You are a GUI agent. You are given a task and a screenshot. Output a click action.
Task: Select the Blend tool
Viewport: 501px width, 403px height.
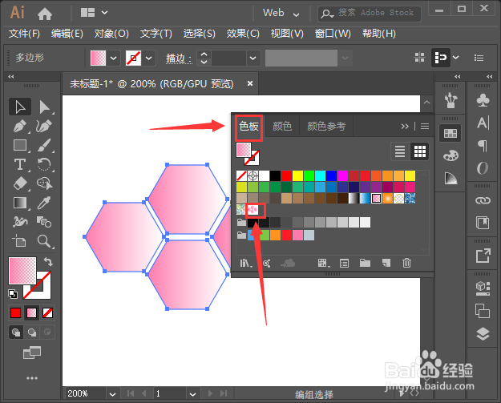click(x=44, y=222)
